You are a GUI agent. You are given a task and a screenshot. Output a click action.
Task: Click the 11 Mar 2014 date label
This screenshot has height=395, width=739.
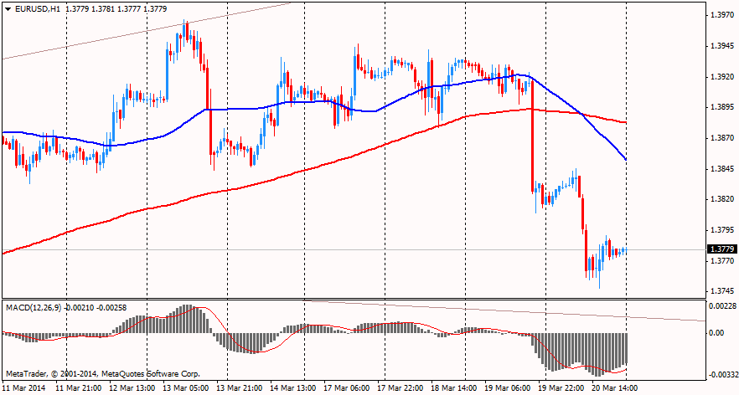(25, 387)
